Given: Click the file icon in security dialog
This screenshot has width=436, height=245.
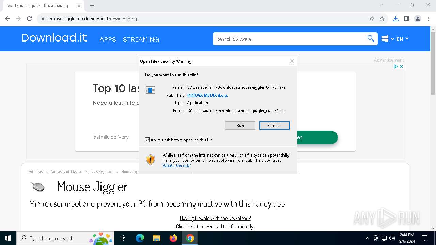Looking at the screenshot, I should coord(150,90).
